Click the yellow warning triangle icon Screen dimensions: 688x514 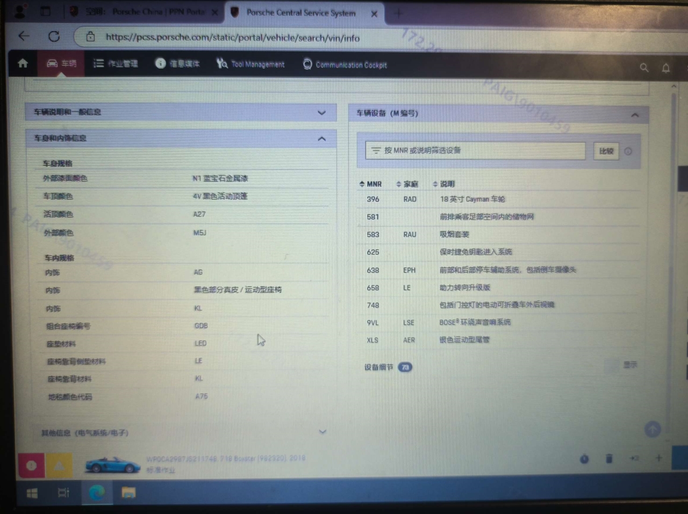point(59,466)
